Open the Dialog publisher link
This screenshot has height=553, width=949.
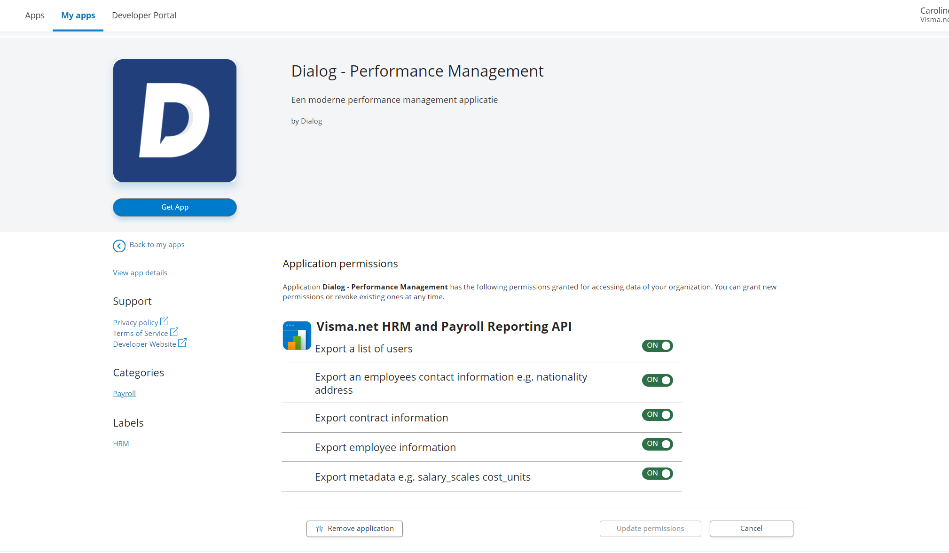tap(311, 121)
